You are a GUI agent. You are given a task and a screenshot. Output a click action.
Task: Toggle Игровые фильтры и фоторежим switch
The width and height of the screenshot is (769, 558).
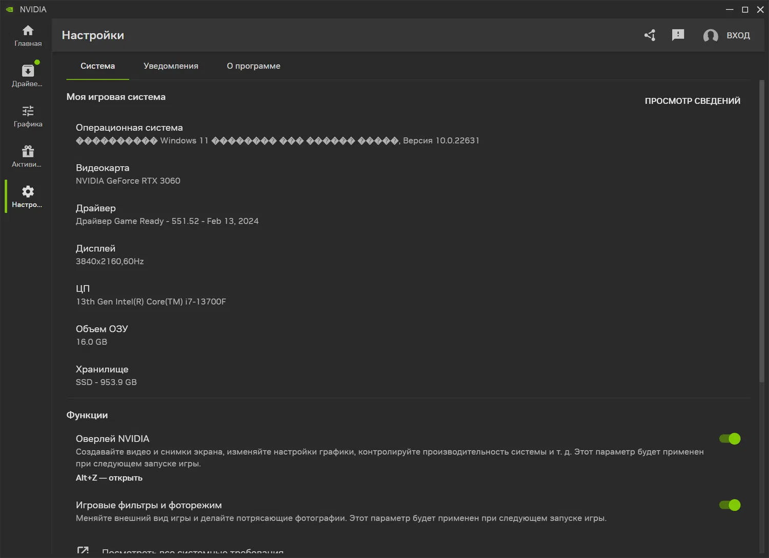click(x=730, y=505)
